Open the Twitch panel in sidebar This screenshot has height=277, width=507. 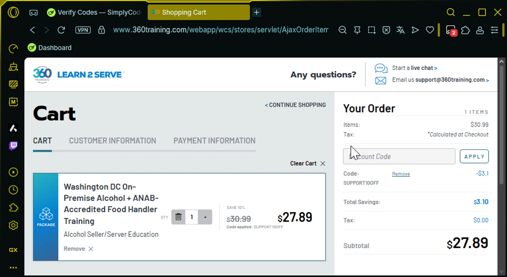[x=13, y=146]
